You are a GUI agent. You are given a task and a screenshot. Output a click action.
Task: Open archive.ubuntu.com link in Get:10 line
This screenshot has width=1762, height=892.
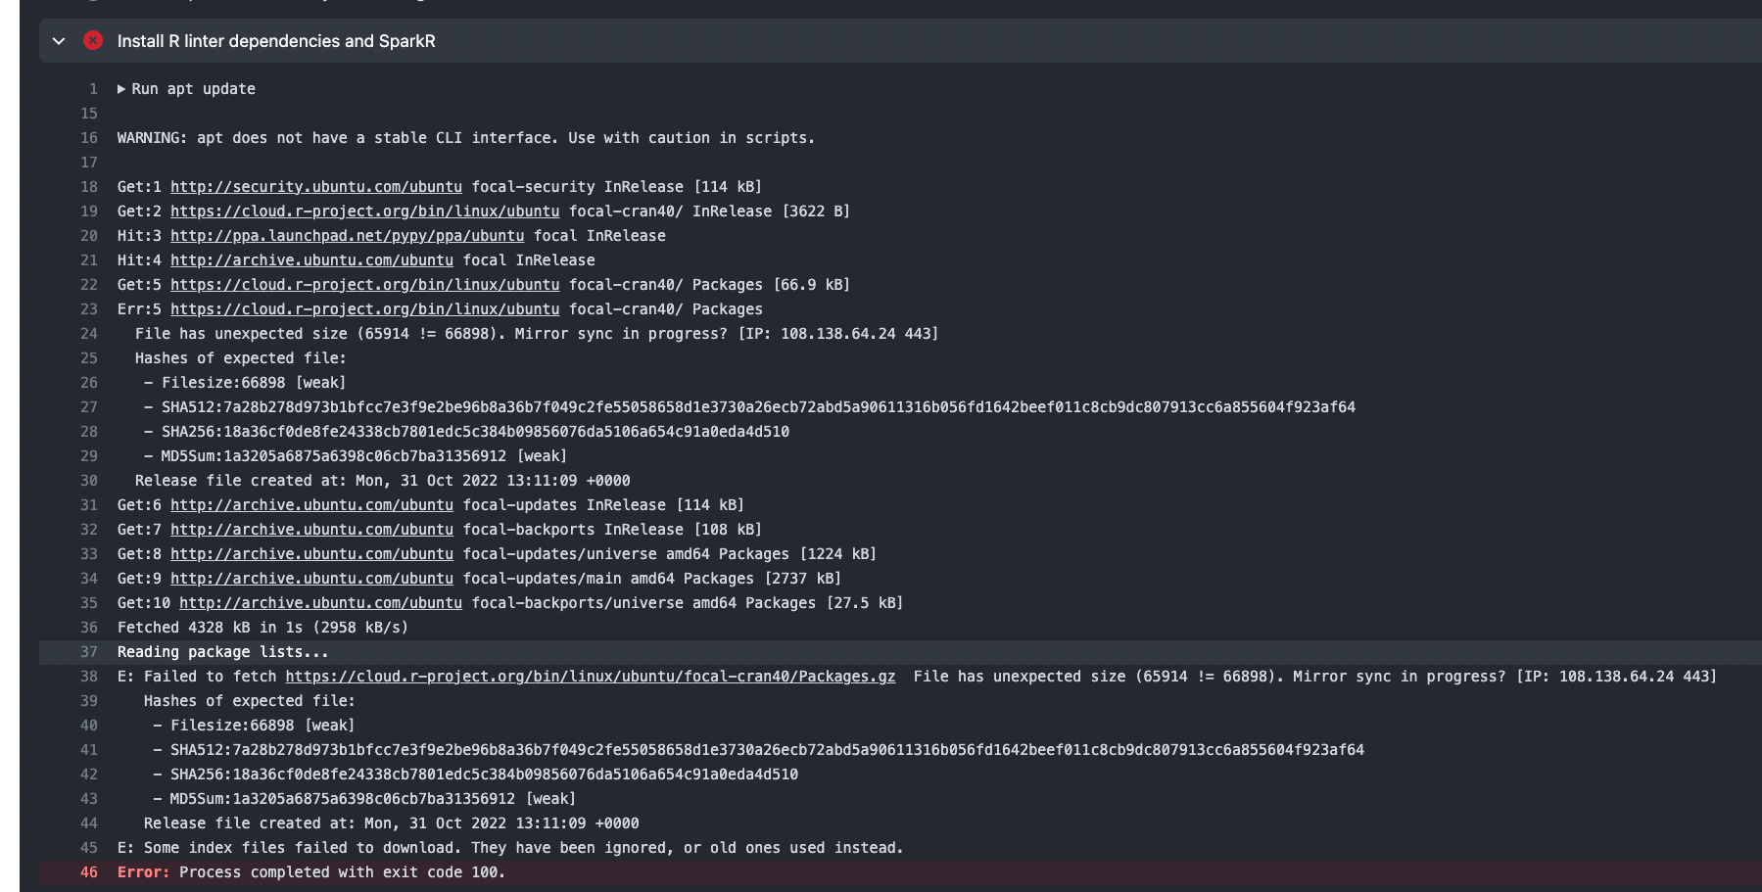[x=320, y=603]
